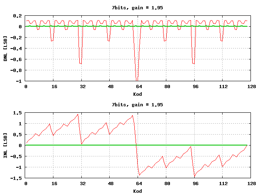
Task: Click the bottom chart title above INL plot
Action: pos(137,105)
